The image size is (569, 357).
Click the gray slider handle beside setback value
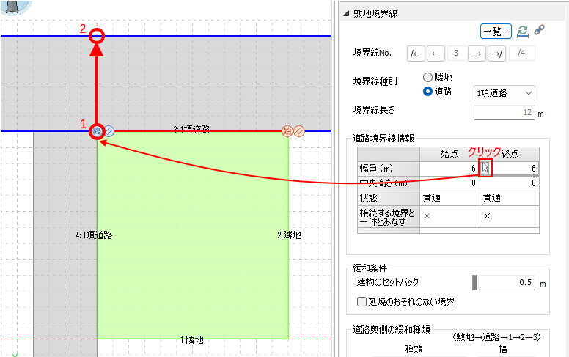tap(475, 282)
